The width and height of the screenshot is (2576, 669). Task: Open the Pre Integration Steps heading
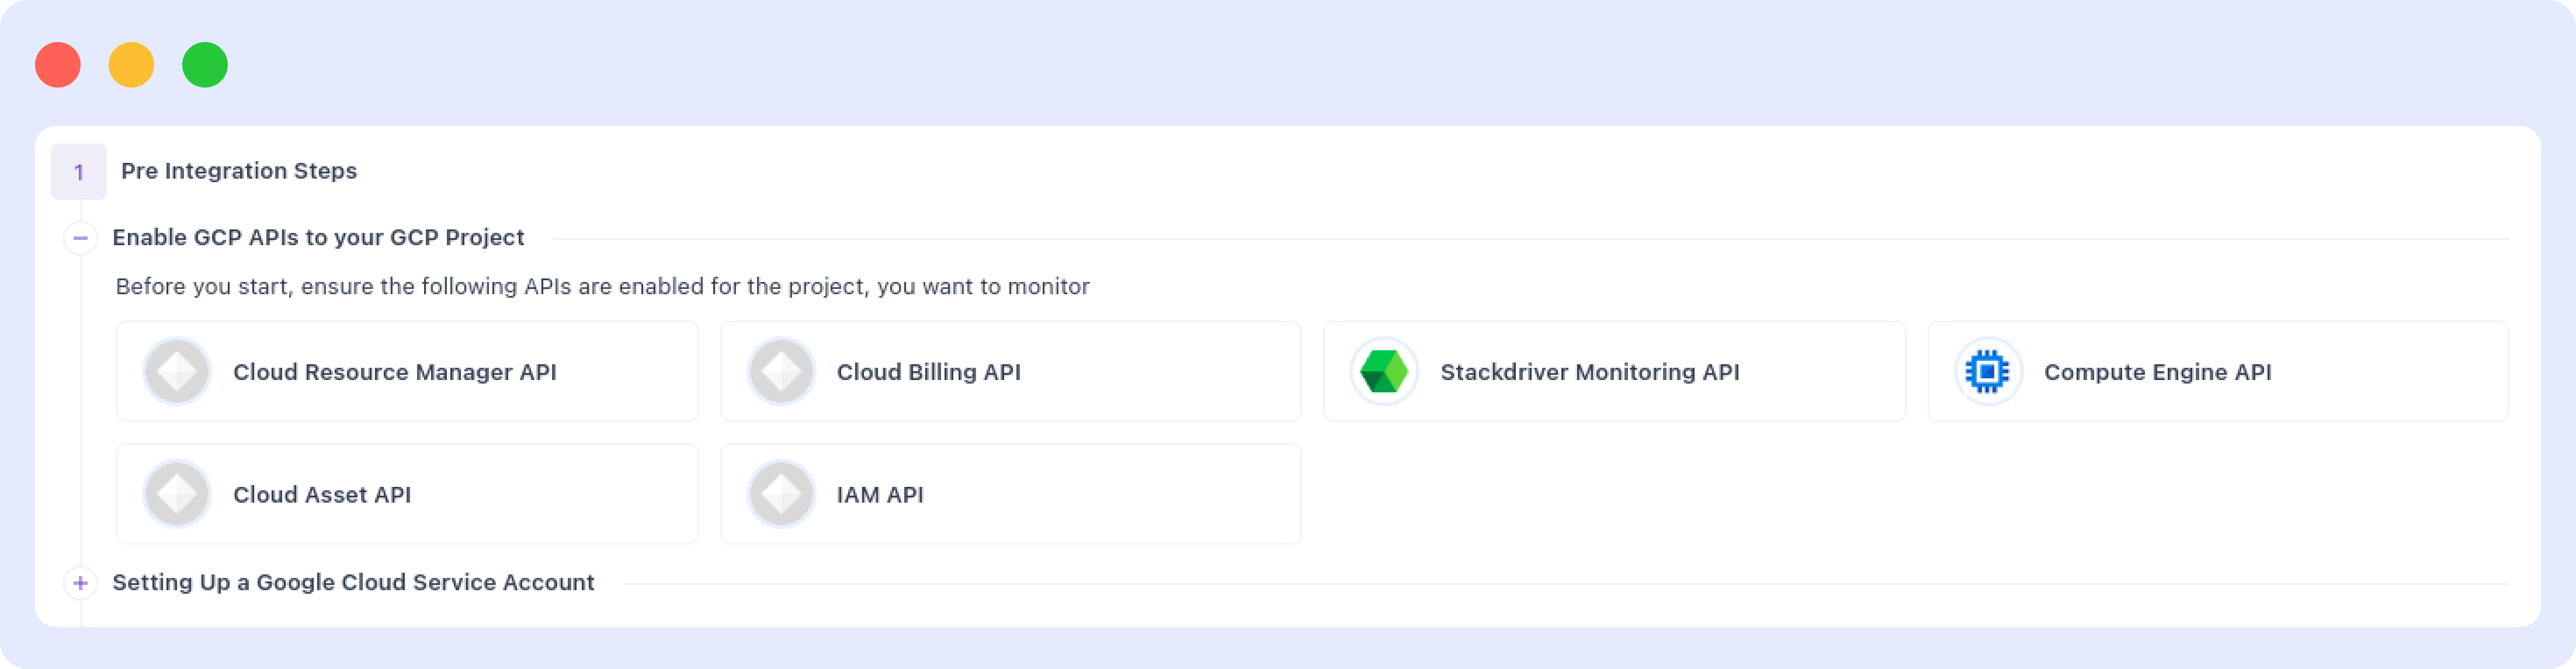point(238,171)
